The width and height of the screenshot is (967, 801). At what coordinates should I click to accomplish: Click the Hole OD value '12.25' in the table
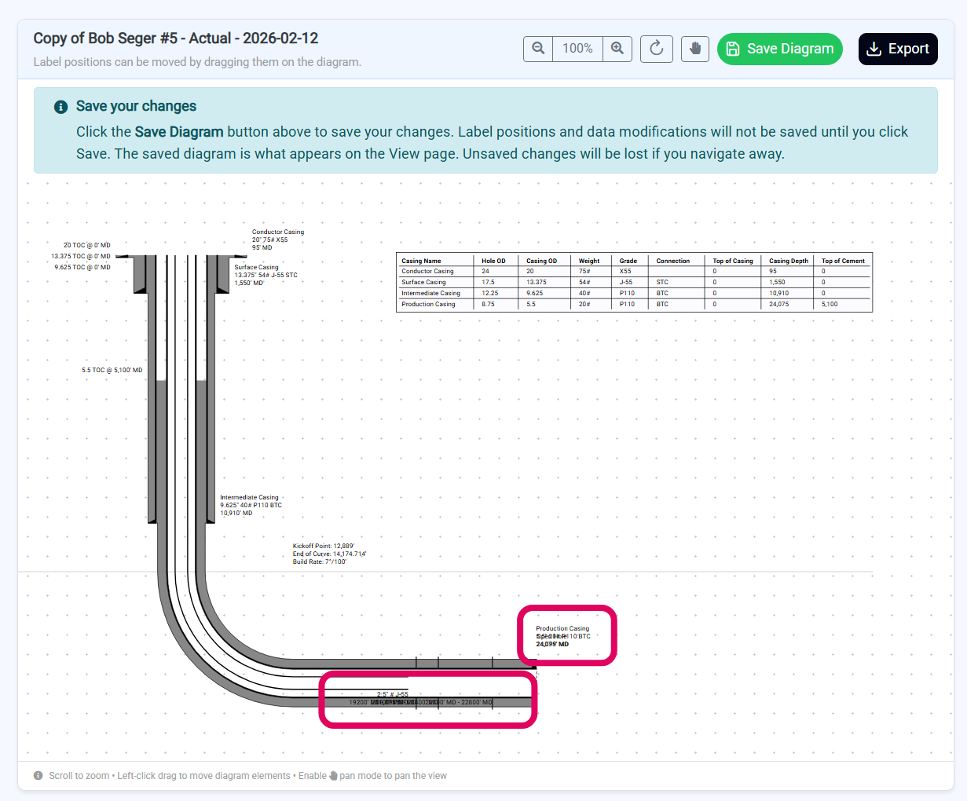(x=489, y=293)
